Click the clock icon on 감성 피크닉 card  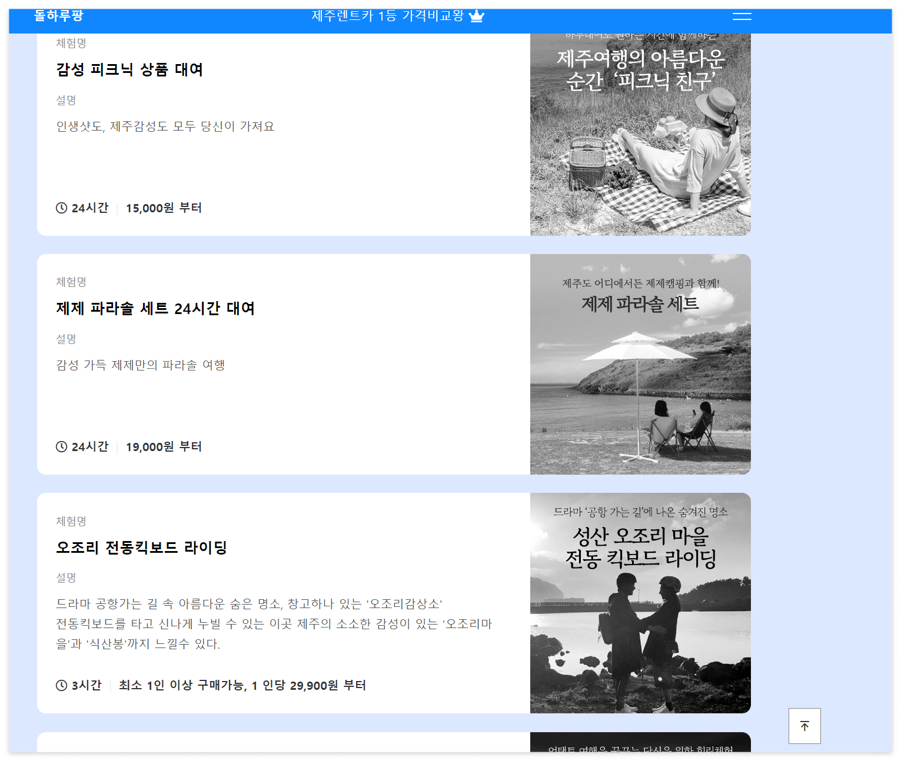pyautogui.click(x=61, y=208)
